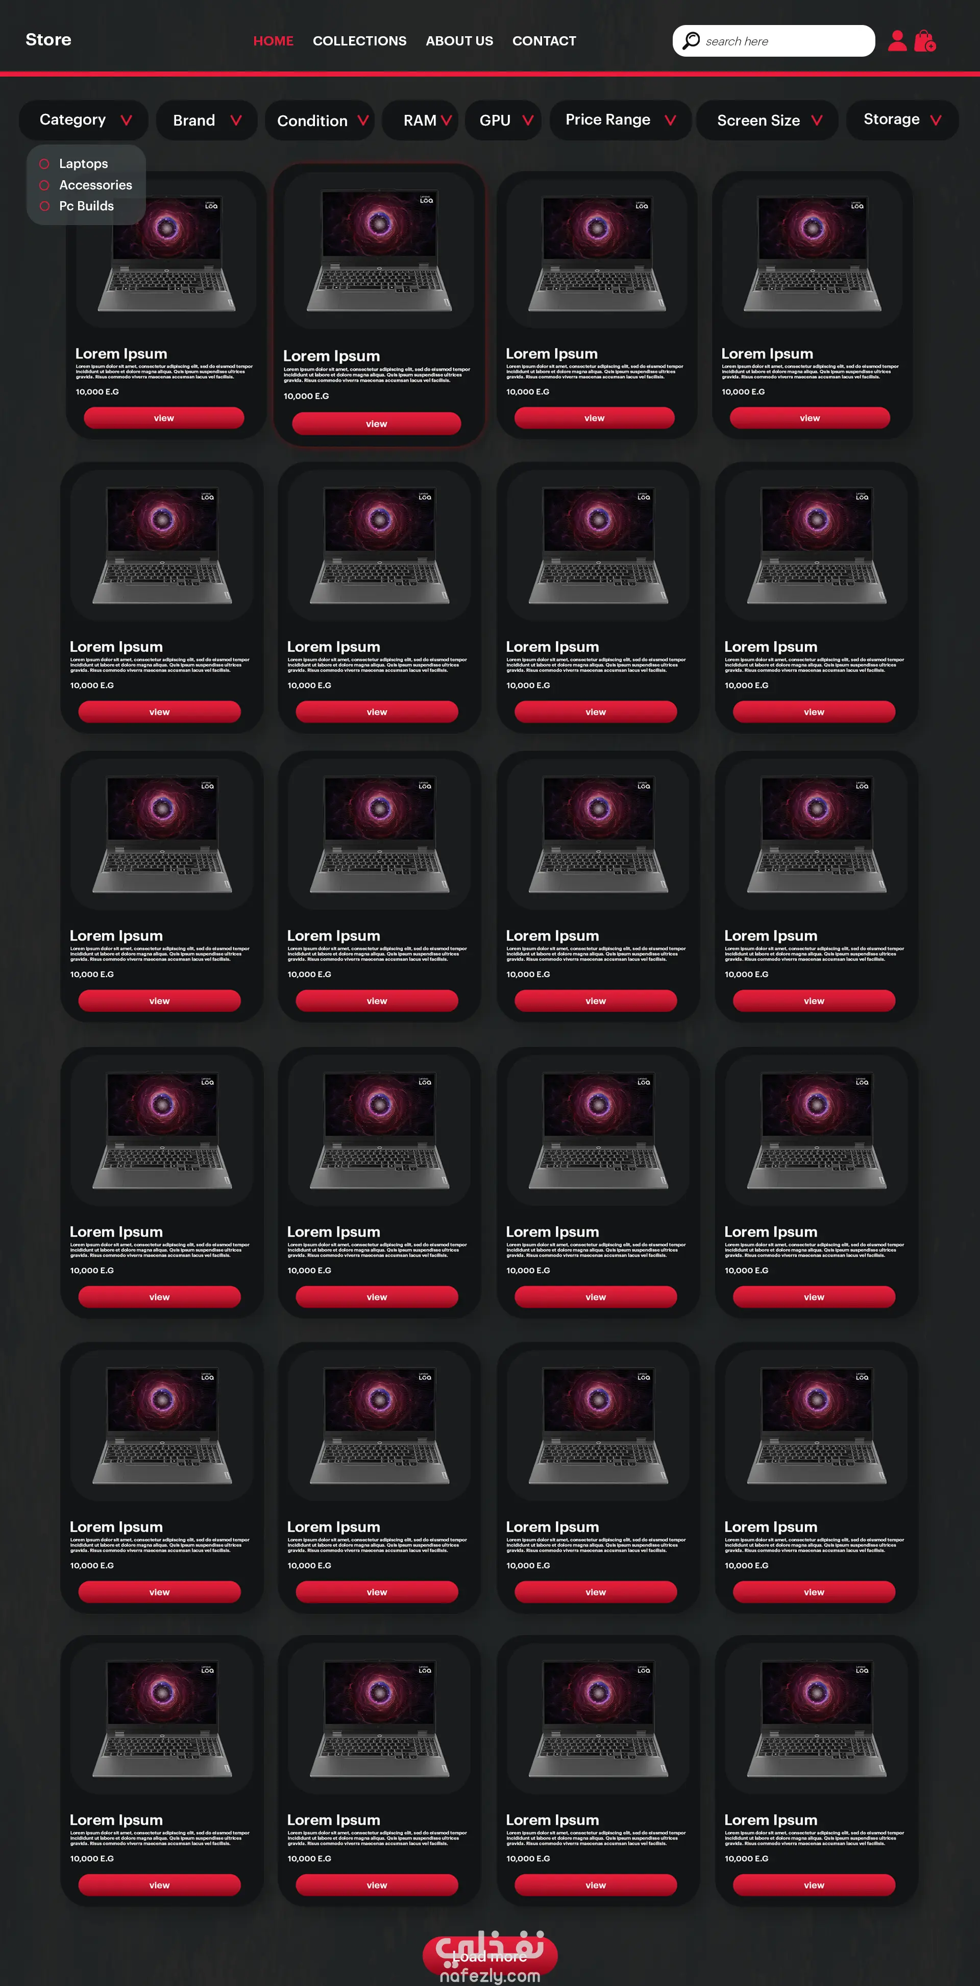The image size is (980, 1986).
Task: Expand the Category filter dropdown
Action: (84, 120)
